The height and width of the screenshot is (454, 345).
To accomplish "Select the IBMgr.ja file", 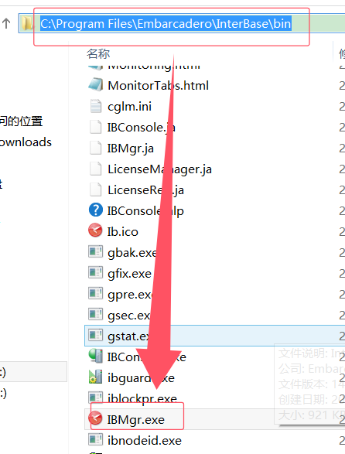I will pos(131,148).
